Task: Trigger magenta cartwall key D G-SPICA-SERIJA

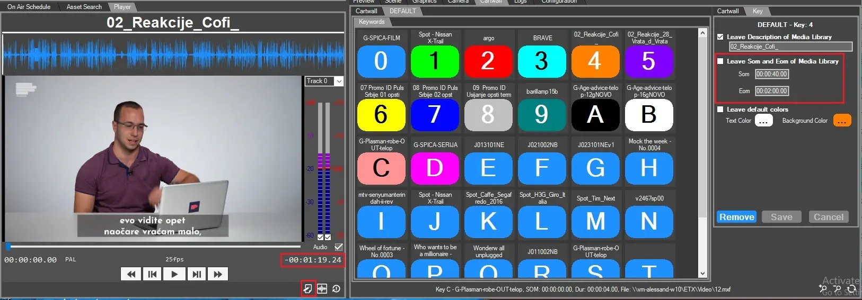Action: pyautogui.click(x=435, y=168)
